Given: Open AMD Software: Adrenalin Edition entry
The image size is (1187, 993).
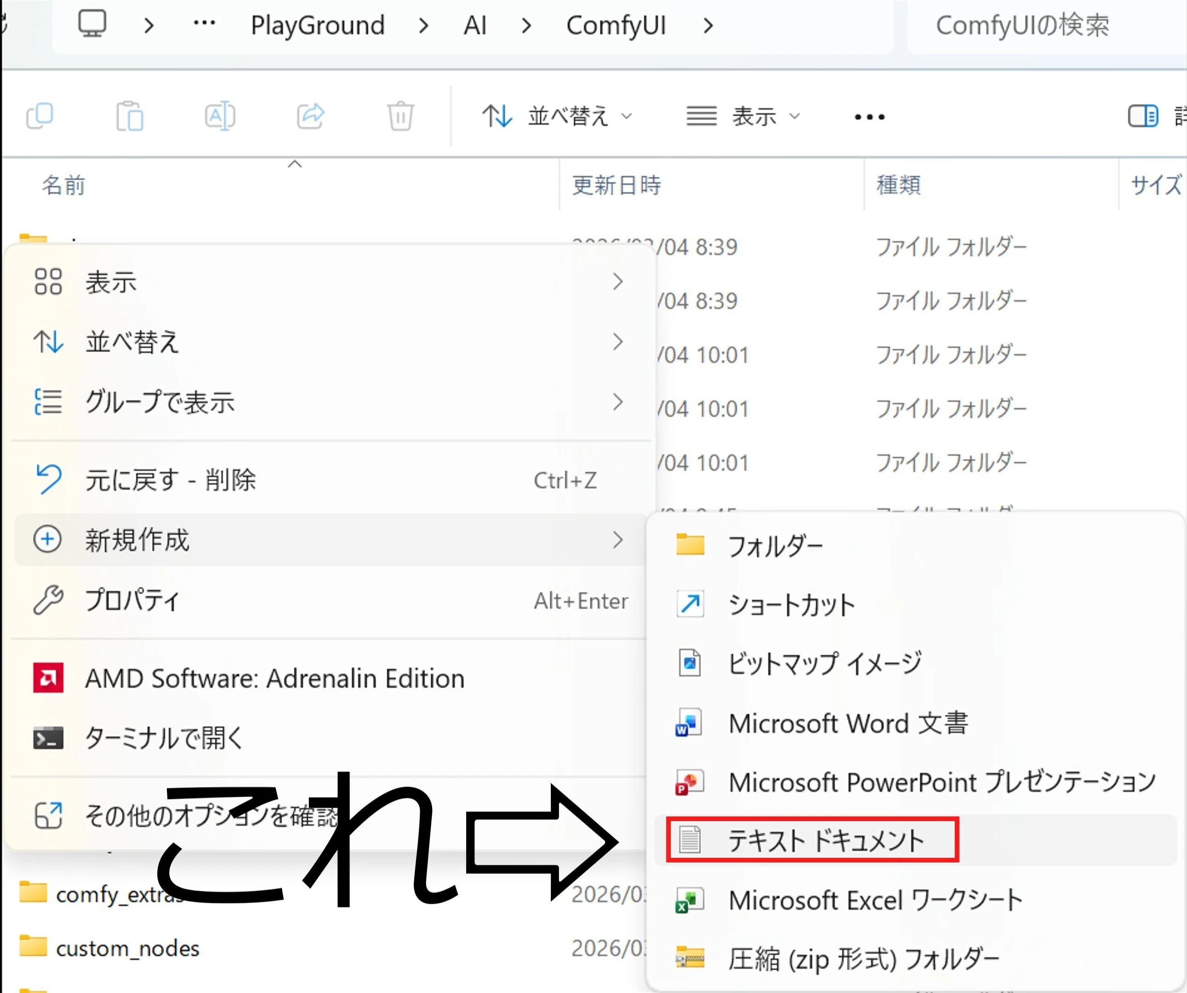Looking at the screenshot, I should [x=330, y=678].
